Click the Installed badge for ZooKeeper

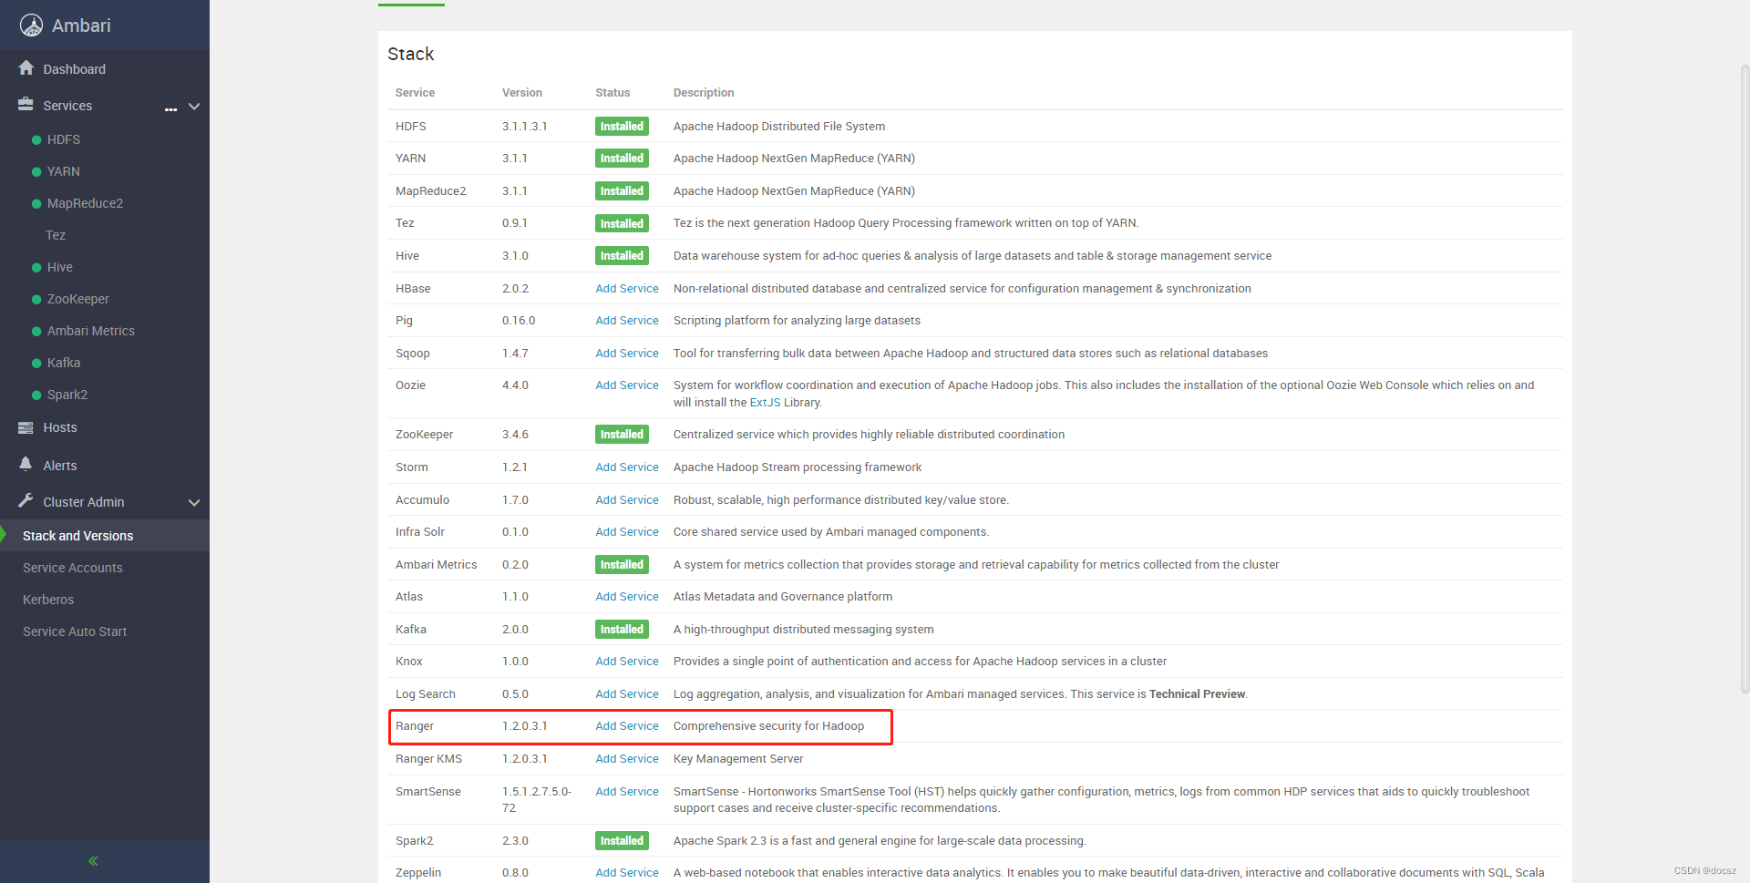click(x=622, y=435)
